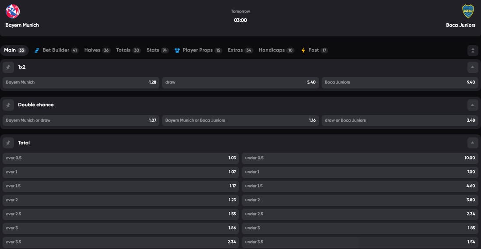This screenshot has height=249, width=481.
Task: Open the Handicaps tab
Action: (x=277, y=50)
